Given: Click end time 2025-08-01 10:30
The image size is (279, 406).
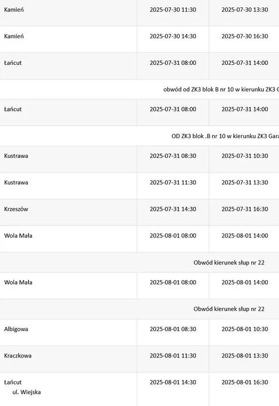Looking at the screenshot, I should point(245,329).
